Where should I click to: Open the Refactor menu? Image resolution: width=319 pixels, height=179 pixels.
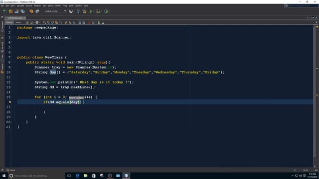point(37,5)
